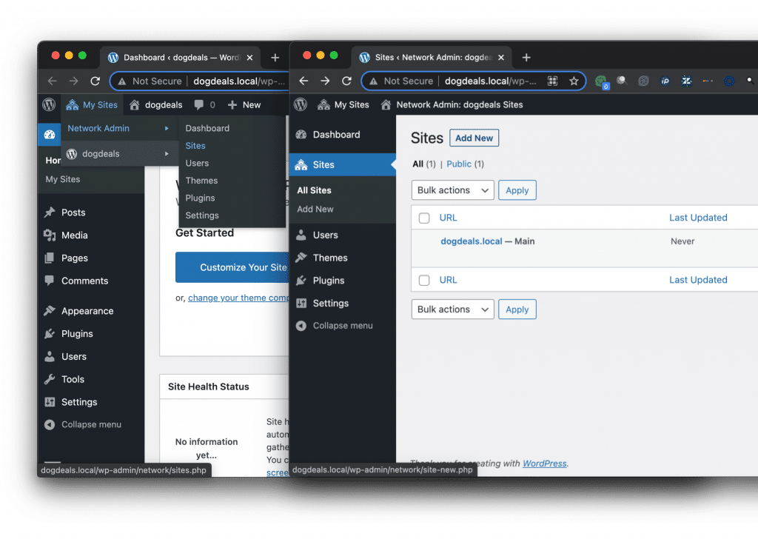Open comments bubble in the left admin bar
This screenshot has width=758, height=542.
coord(204,105)
